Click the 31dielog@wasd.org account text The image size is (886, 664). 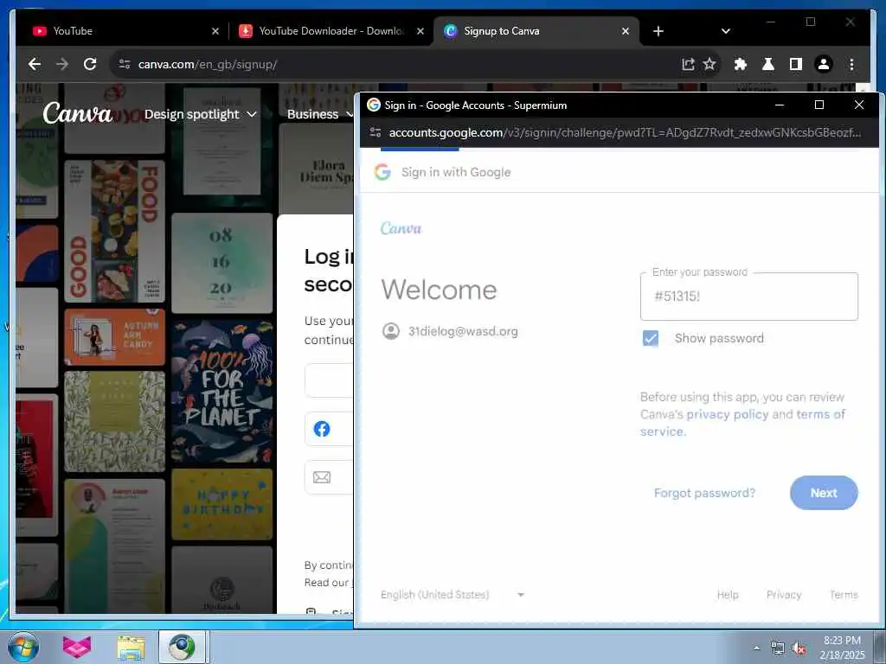pyautogui.click(x=463, y=331)
